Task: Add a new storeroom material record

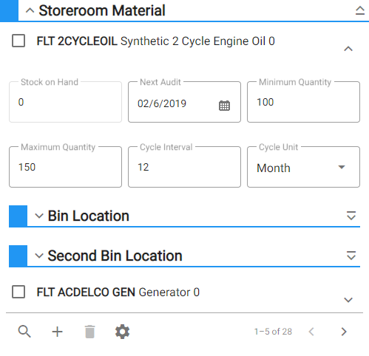Action: [x=57, y=332]
